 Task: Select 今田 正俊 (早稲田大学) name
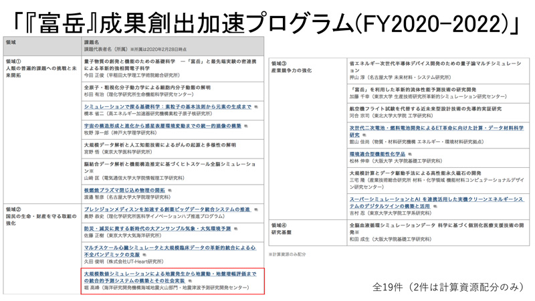click(x=132, y=75)
